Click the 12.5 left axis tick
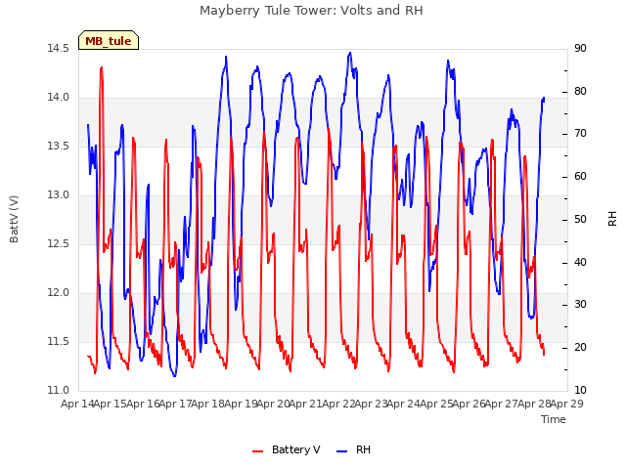Viewport: 626px width, 469px height. pyautogui.click(x=59, y=243)
